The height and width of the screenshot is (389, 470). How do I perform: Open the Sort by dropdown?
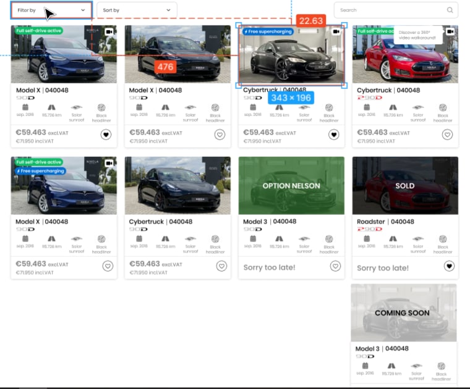(x=137, y=10)
